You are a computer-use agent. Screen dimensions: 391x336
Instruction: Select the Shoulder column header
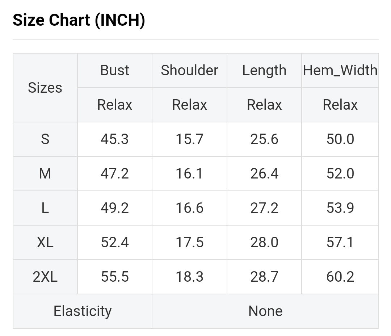pos(189,70)
